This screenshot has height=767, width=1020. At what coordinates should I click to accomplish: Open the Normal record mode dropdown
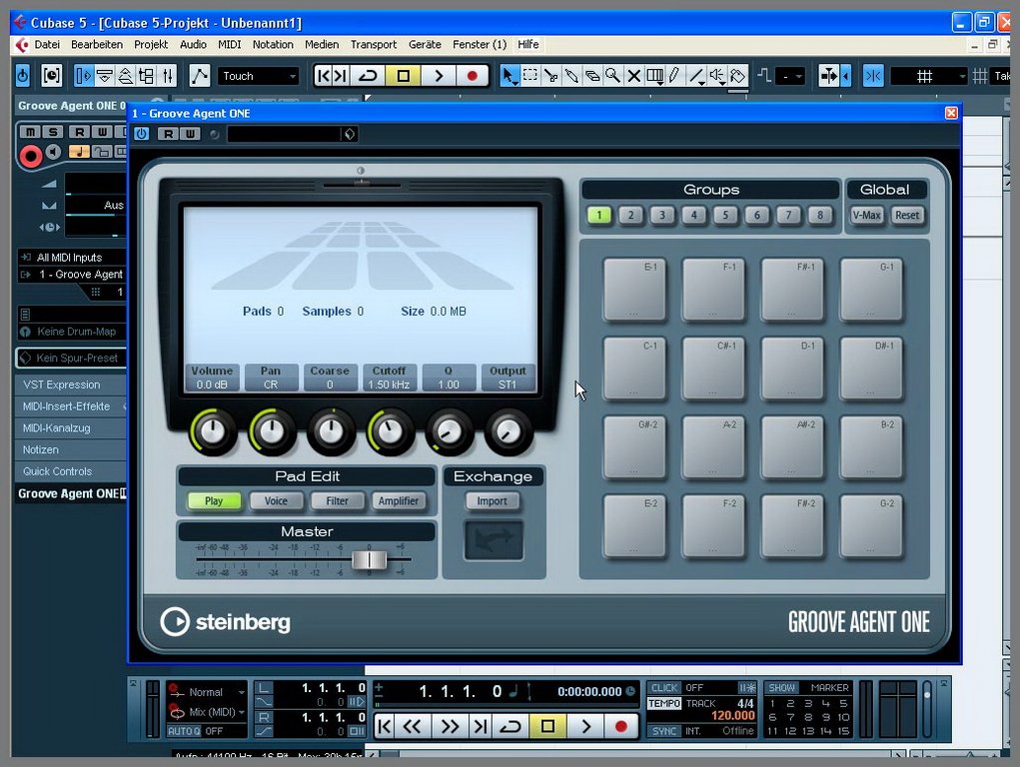[206, 692]
